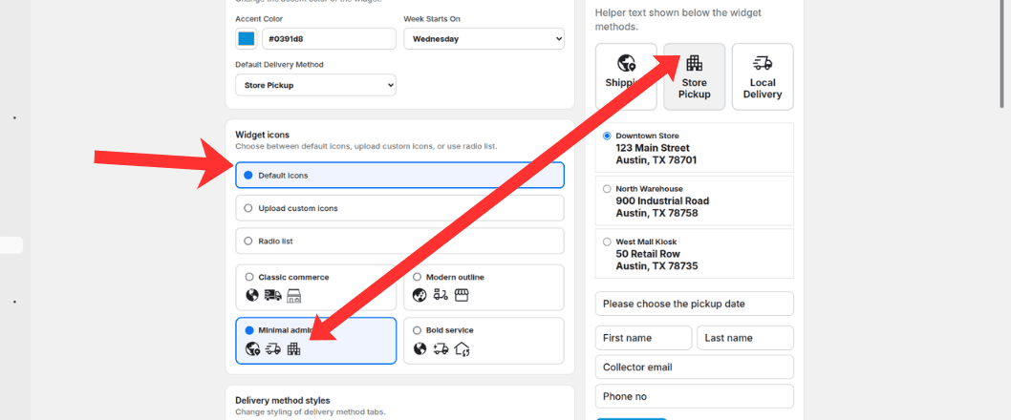Click the 'Delivery method styles' heading
Viewport: 1011px width, 420px height.
[x=283, y=401]
